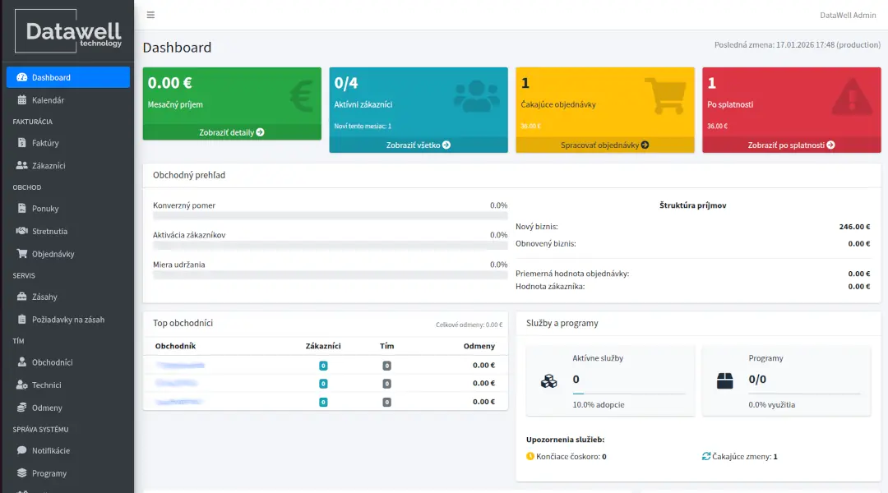Click Zobraziť po splatnosti link
This screenshot has height=493, width=888.
(x=791, y=145)
